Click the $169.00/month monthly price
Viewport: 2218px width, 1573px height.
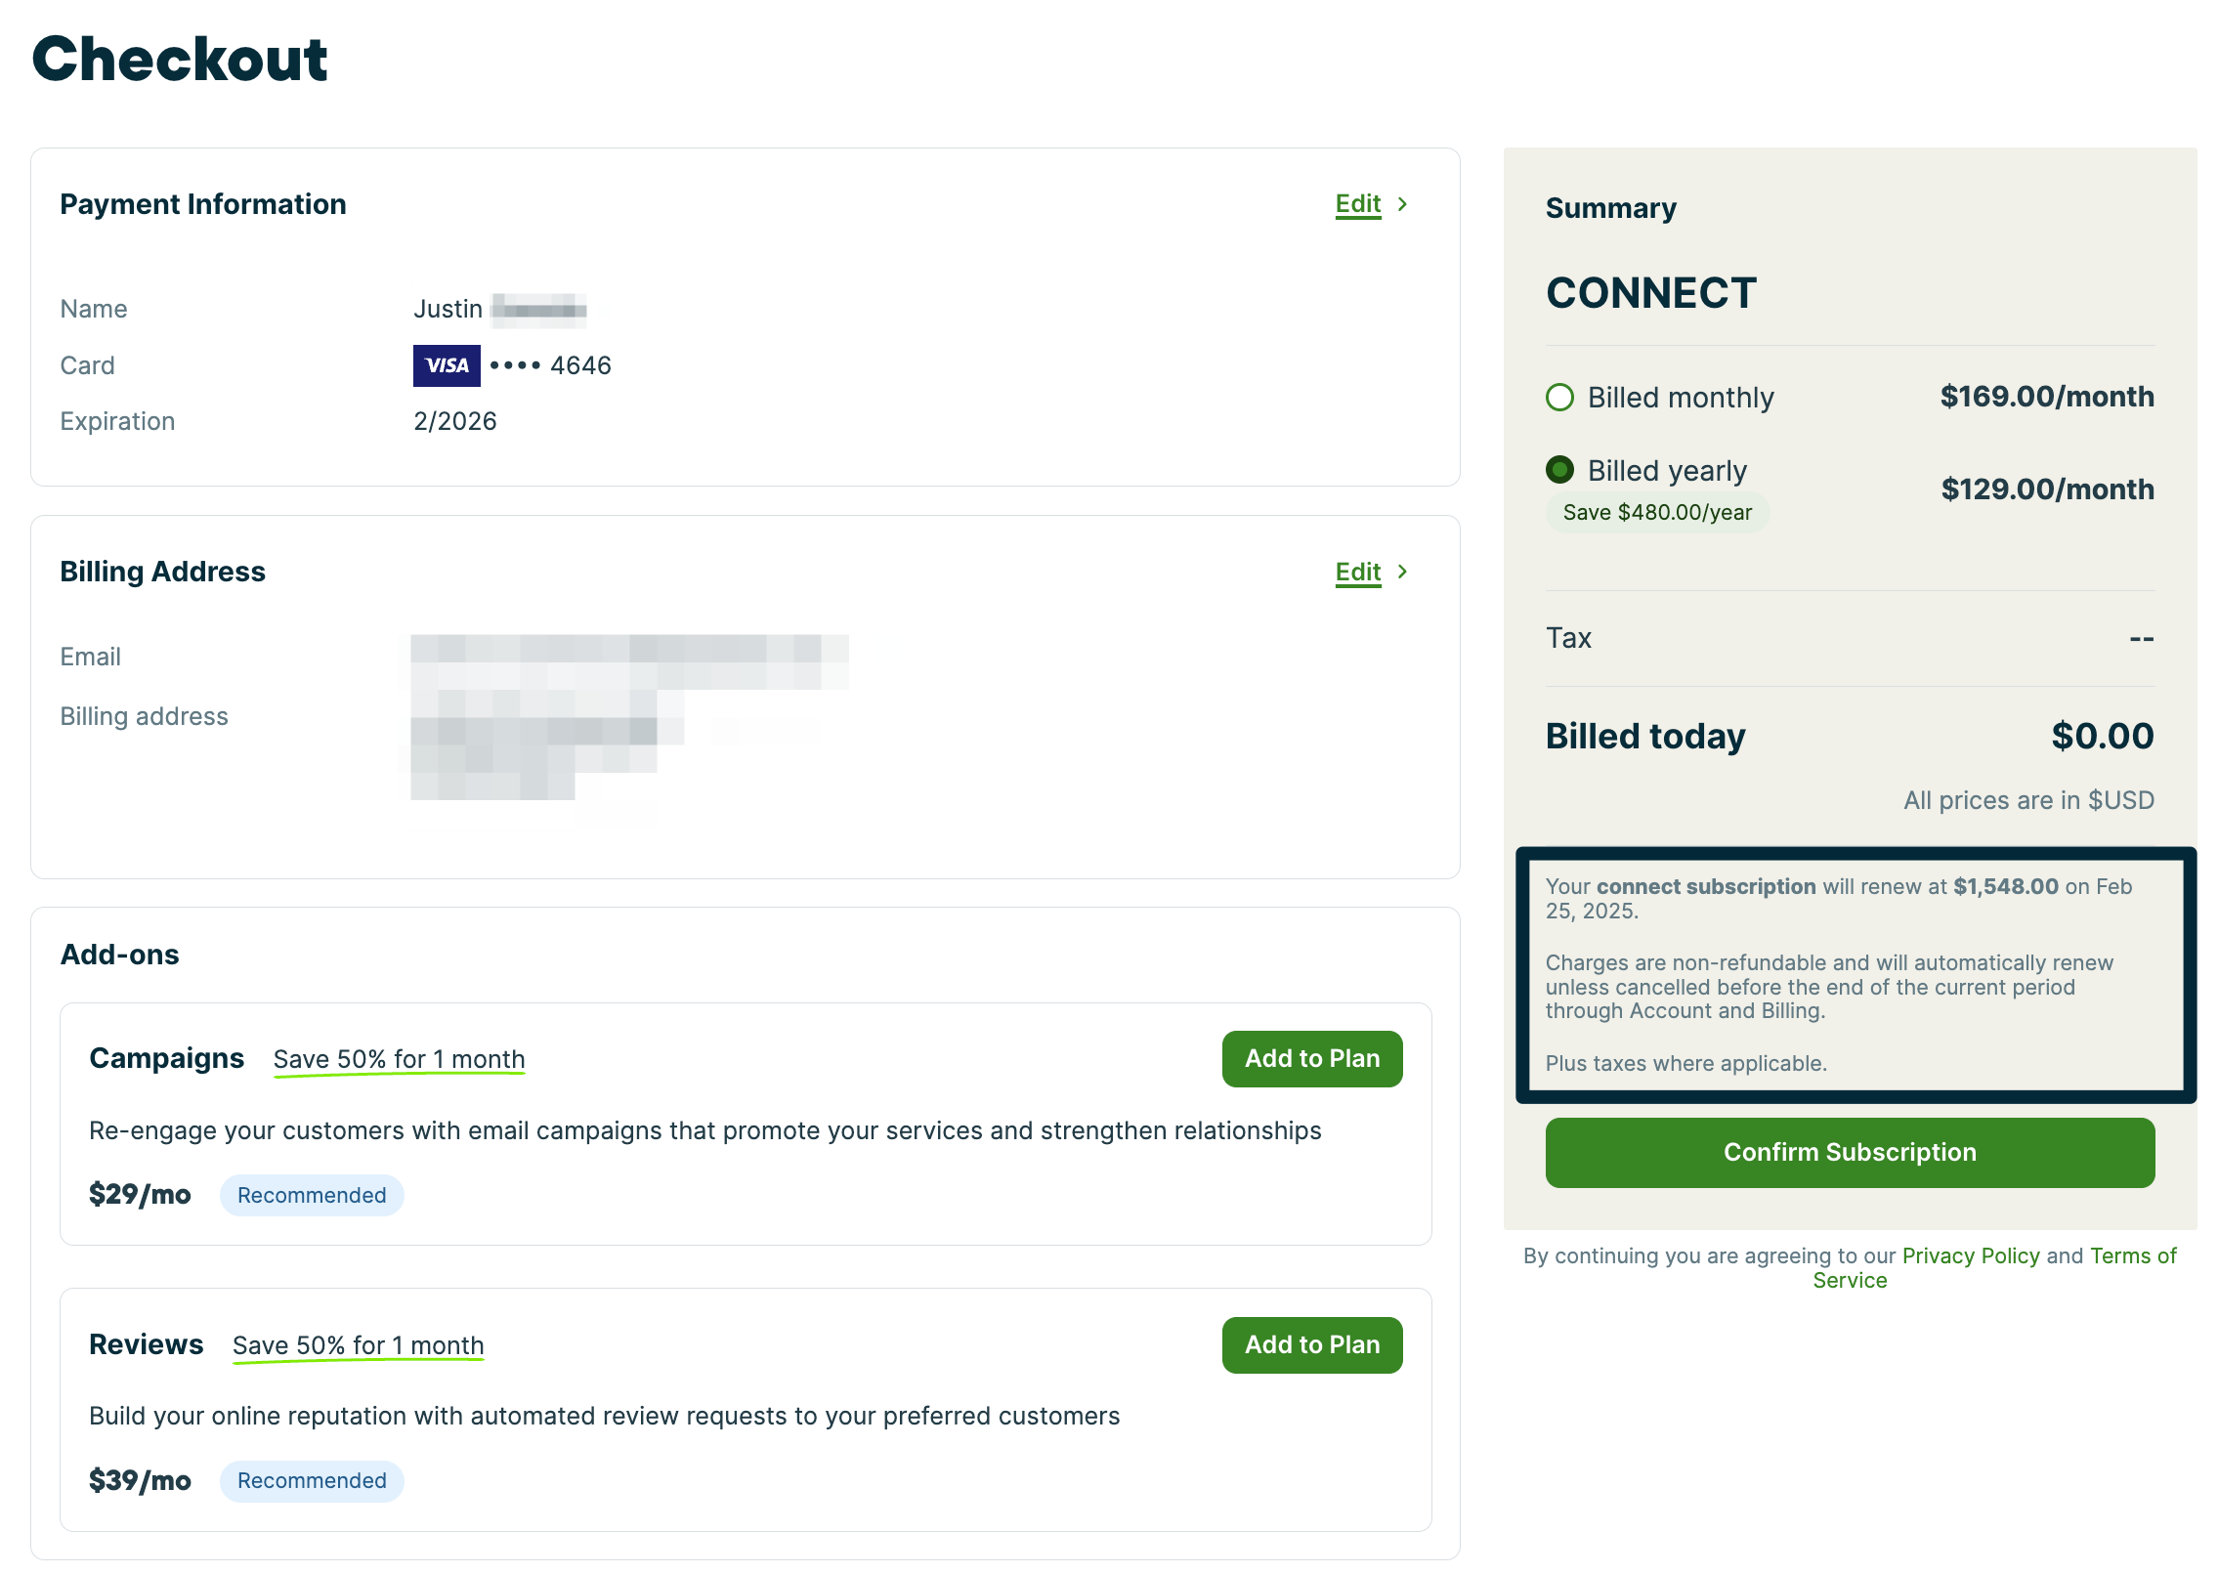click(2047, 397)
